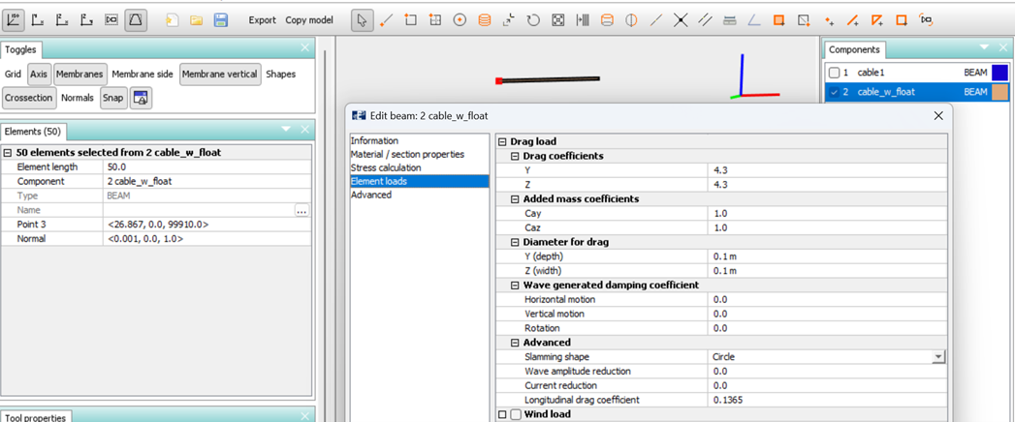Screen dimensions: 1015x422
Task: Toggle Membranes visibility
Action: pos(79,75)
